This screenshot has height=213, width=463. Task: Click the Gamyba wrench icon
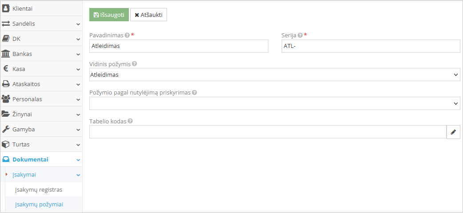click(6, 129)
